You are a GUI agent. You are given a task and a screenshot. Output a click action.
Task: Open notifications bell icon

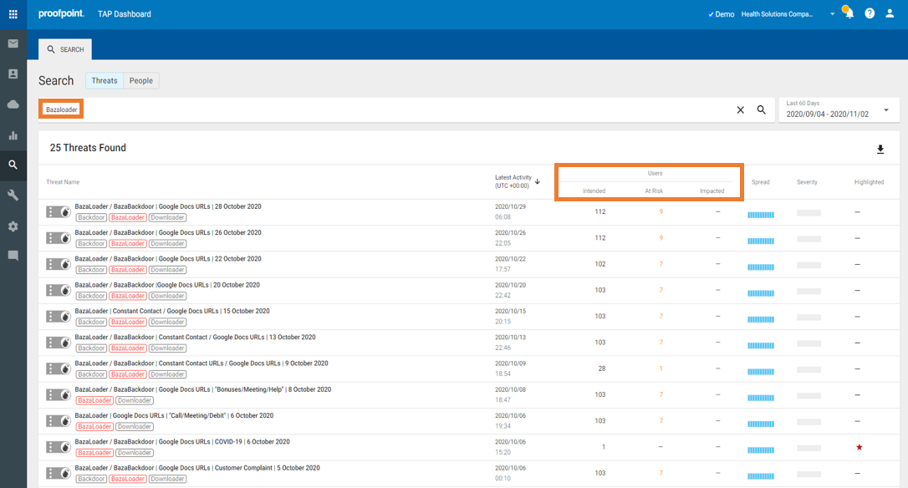pyautogui.click(x=849, y=13)
